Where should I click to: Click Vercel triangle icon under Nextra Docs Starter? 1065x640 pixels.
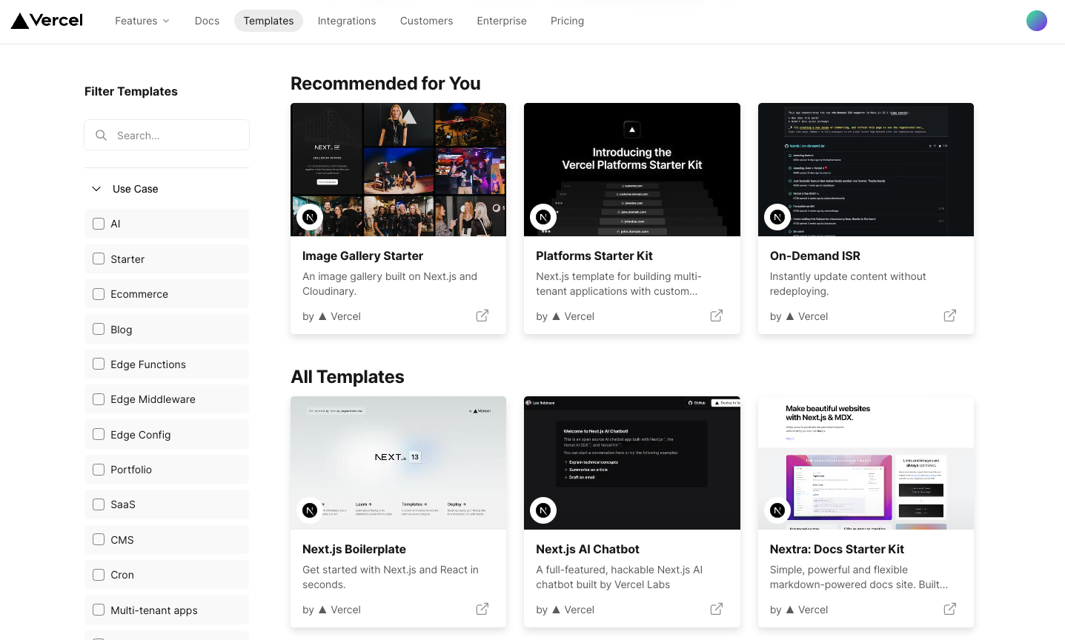(790, 610)
